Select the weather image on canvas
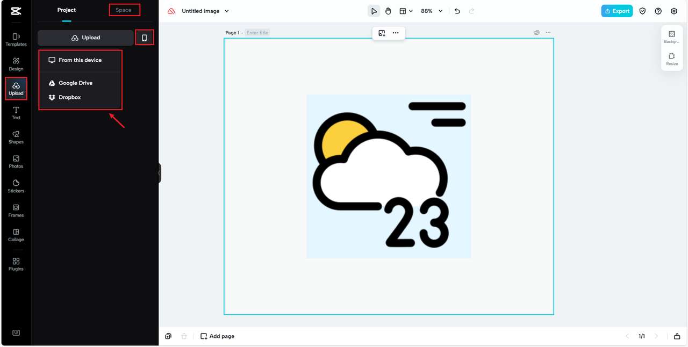This screenshot has height=347, width=688. pyautogui.click(x=389, y=176)
